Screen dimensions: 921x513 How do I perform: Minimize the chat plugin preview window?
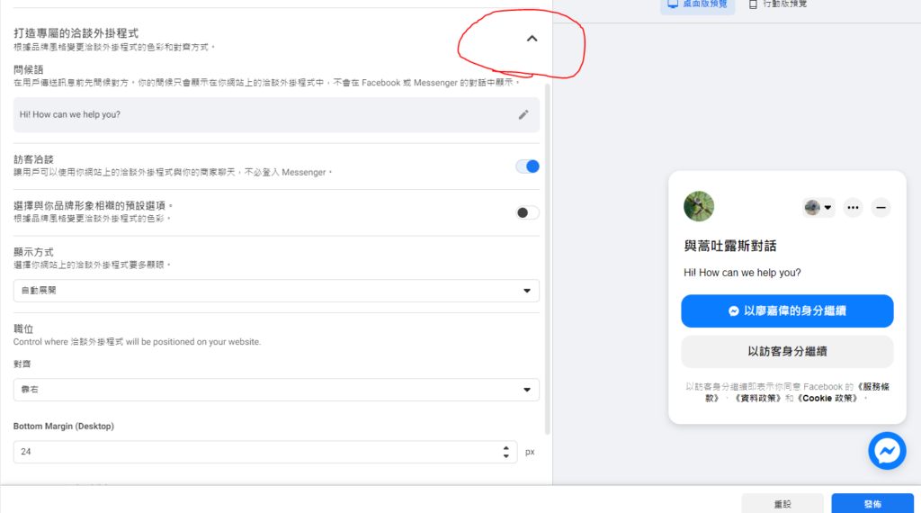point(881,208)
